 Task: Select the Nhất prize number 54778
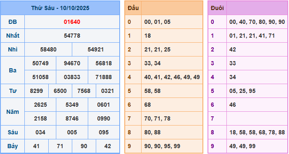click(x=72, y=36)
